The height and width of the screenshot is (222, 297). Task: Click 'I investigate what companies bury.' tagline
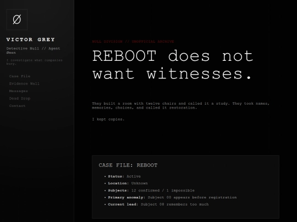(x=35, y=62)
